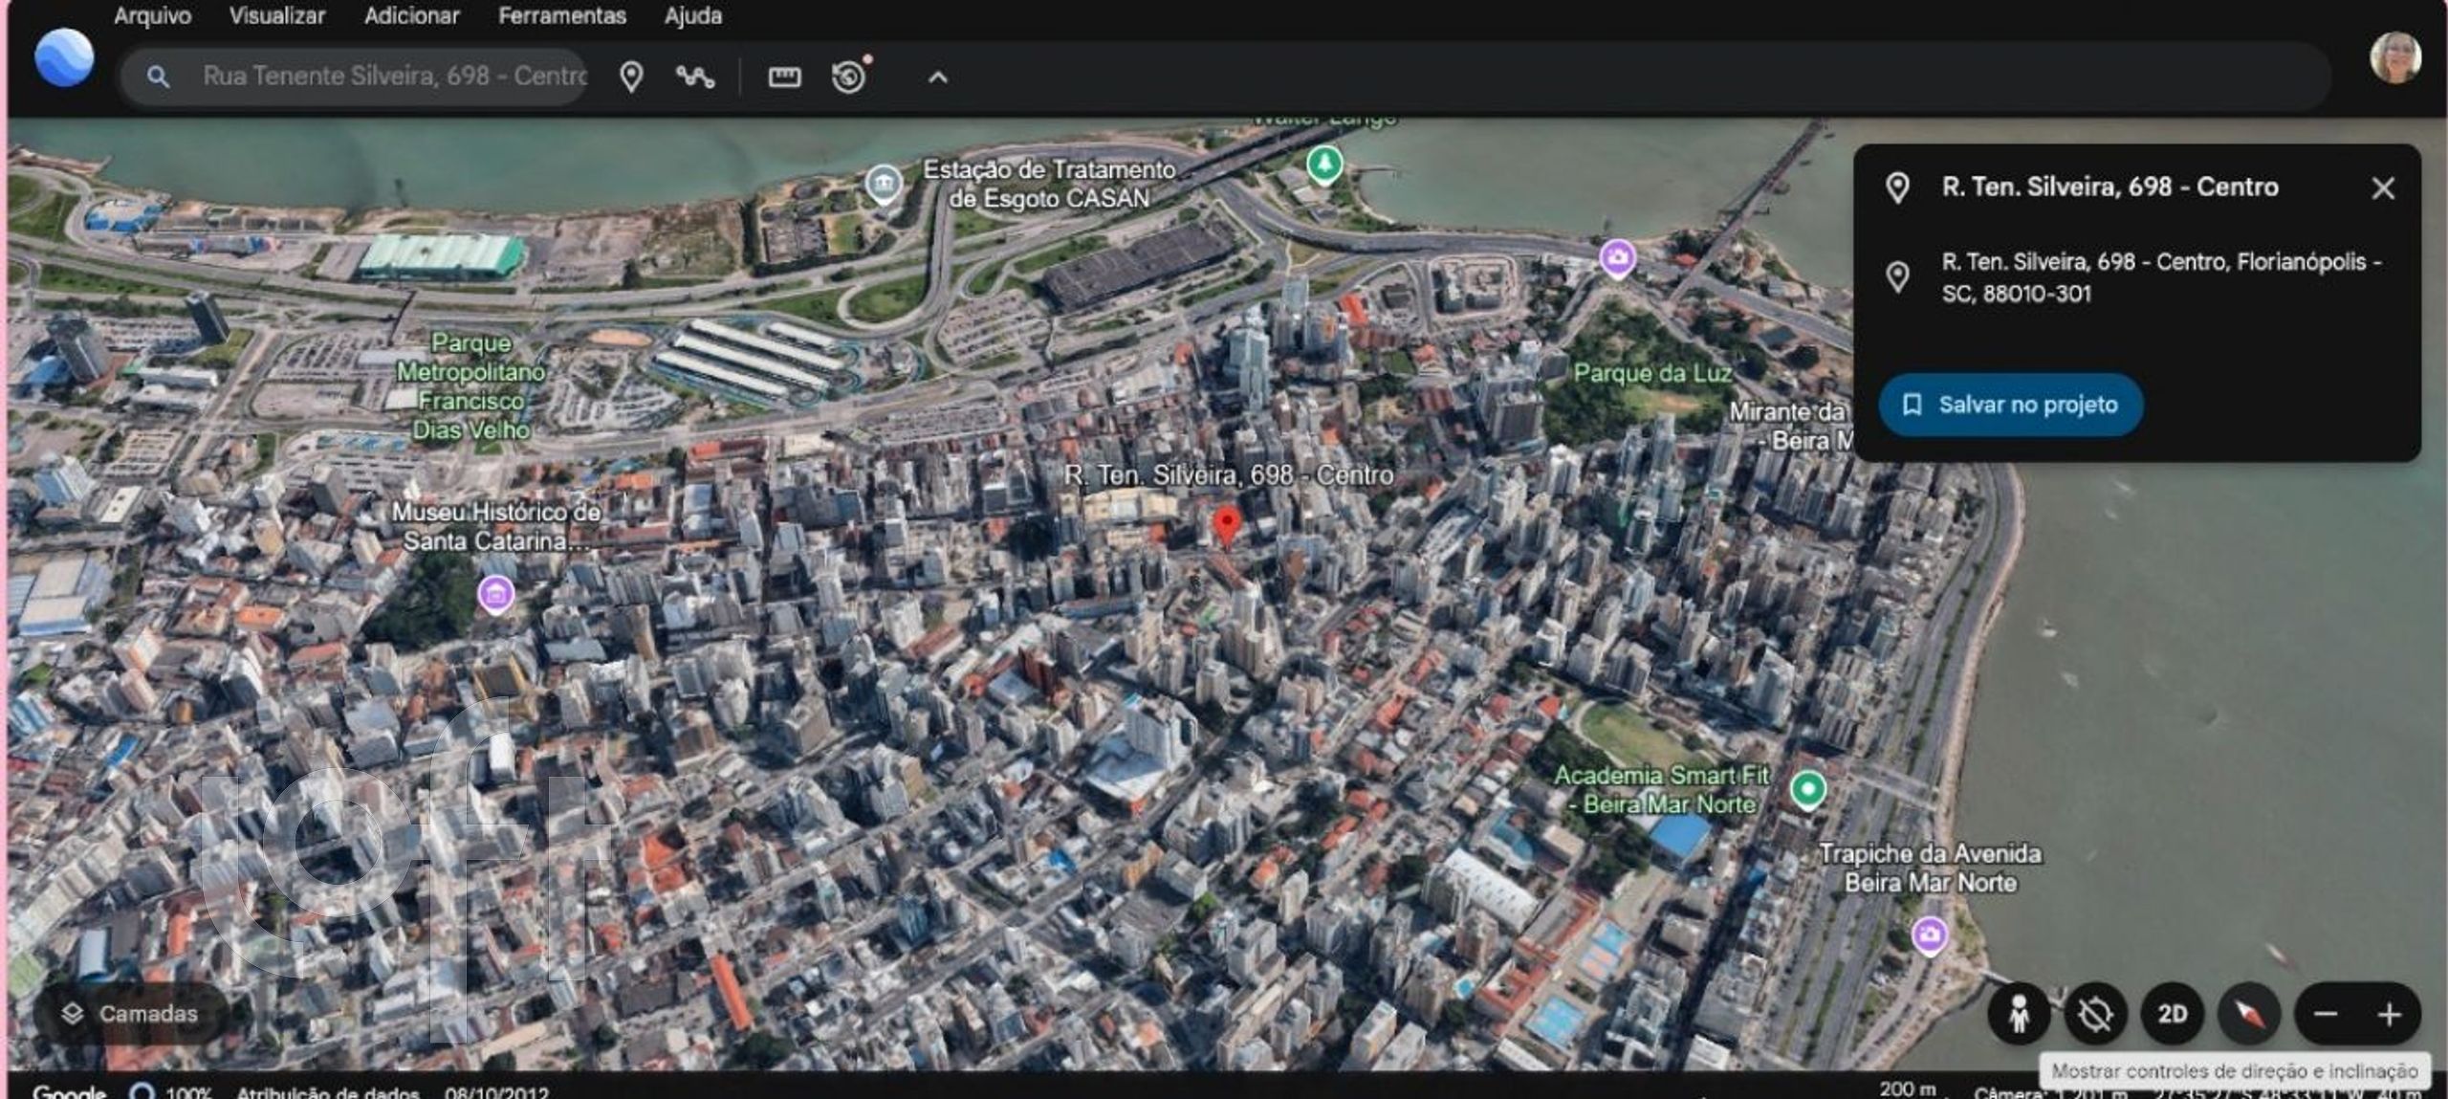Image resolution: width=2448 pixels, height=1099 pixels.
Task: Click the red compass icon
Action: [2249, 1014]
